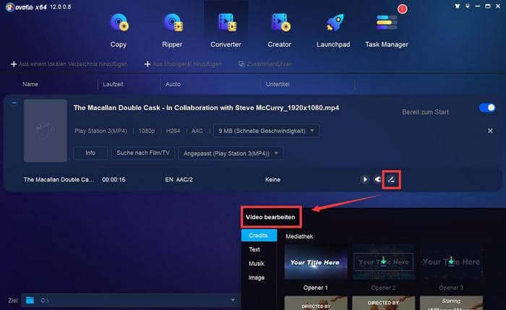Viewport: 506px width, 310px height.
Task: Click the video edit pencil icon
Action: point(391,179)
